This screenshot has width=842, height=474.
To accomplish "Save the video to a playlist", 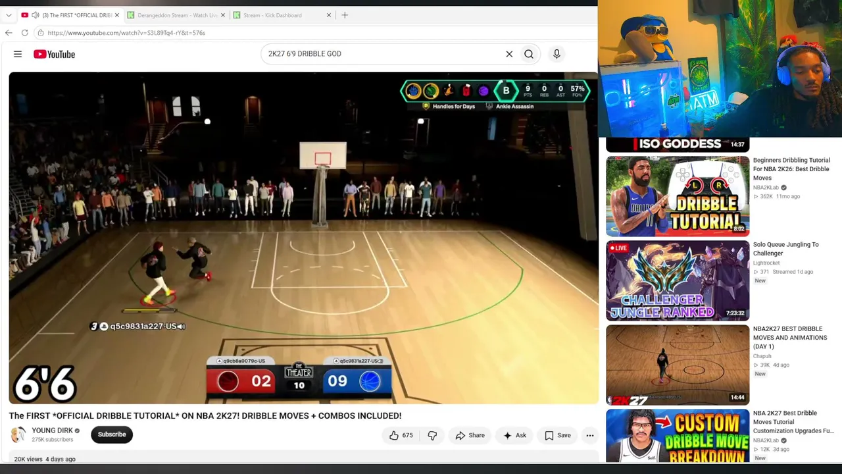I will coord(557,435).
